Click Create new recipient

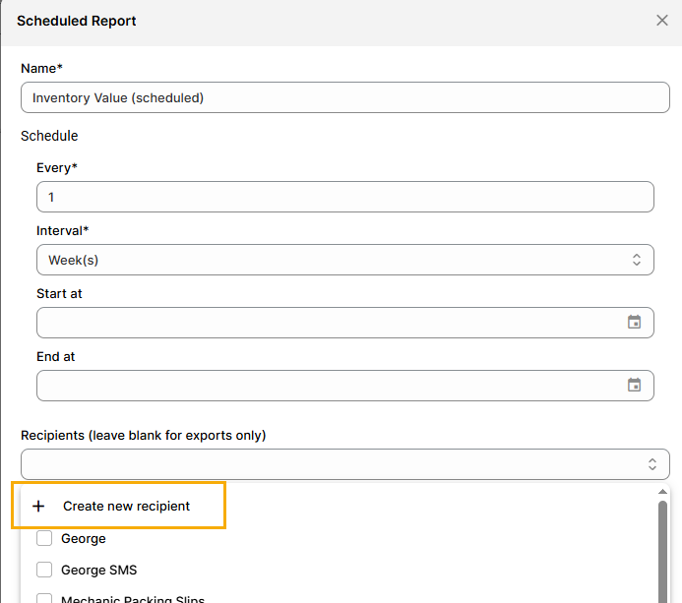[x=126, y=507]
